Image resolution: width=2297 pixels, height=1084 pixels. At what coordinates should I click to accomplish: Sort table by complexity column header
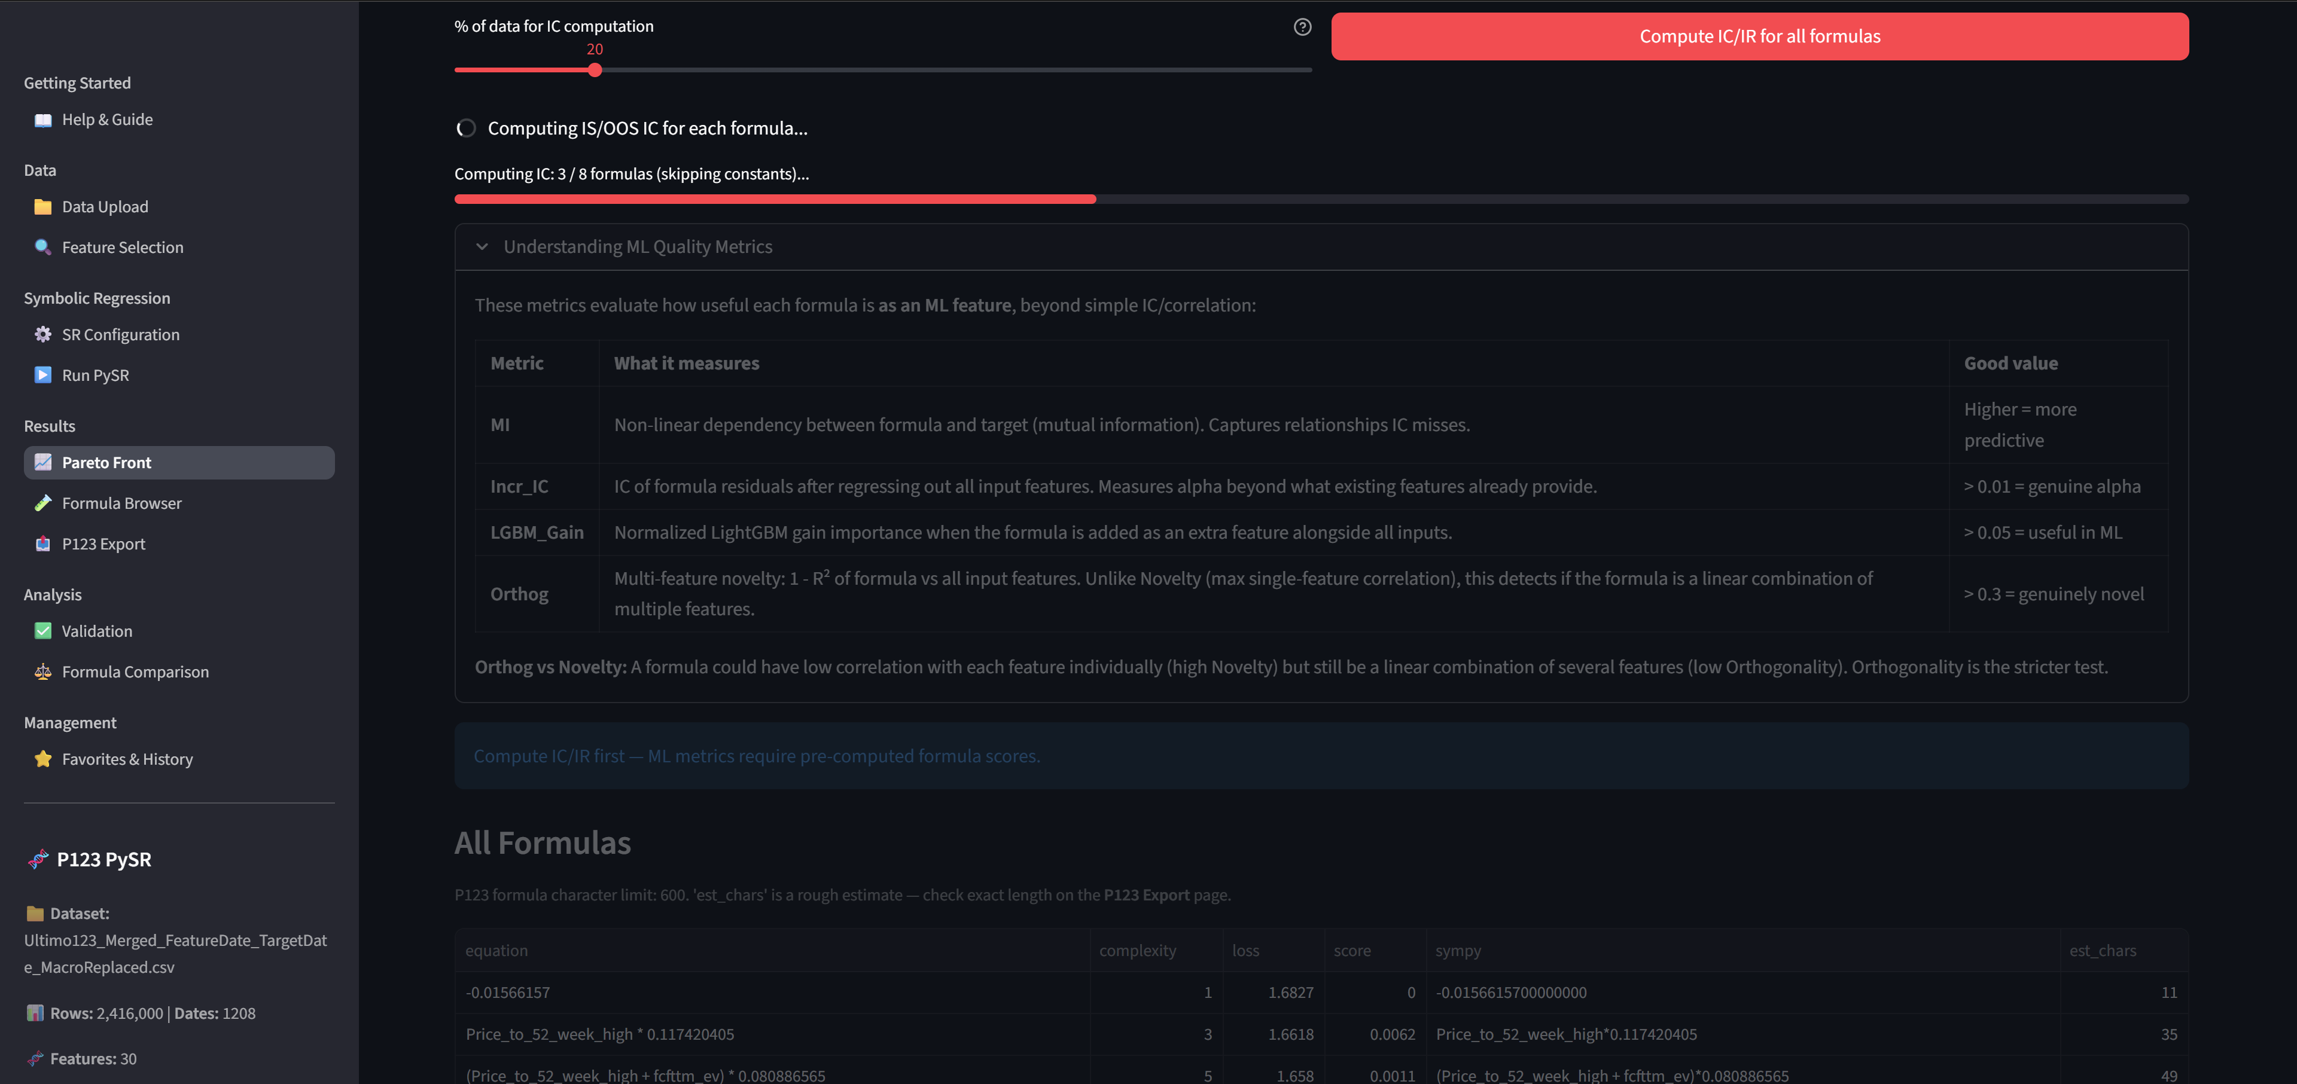[1137, 951]
